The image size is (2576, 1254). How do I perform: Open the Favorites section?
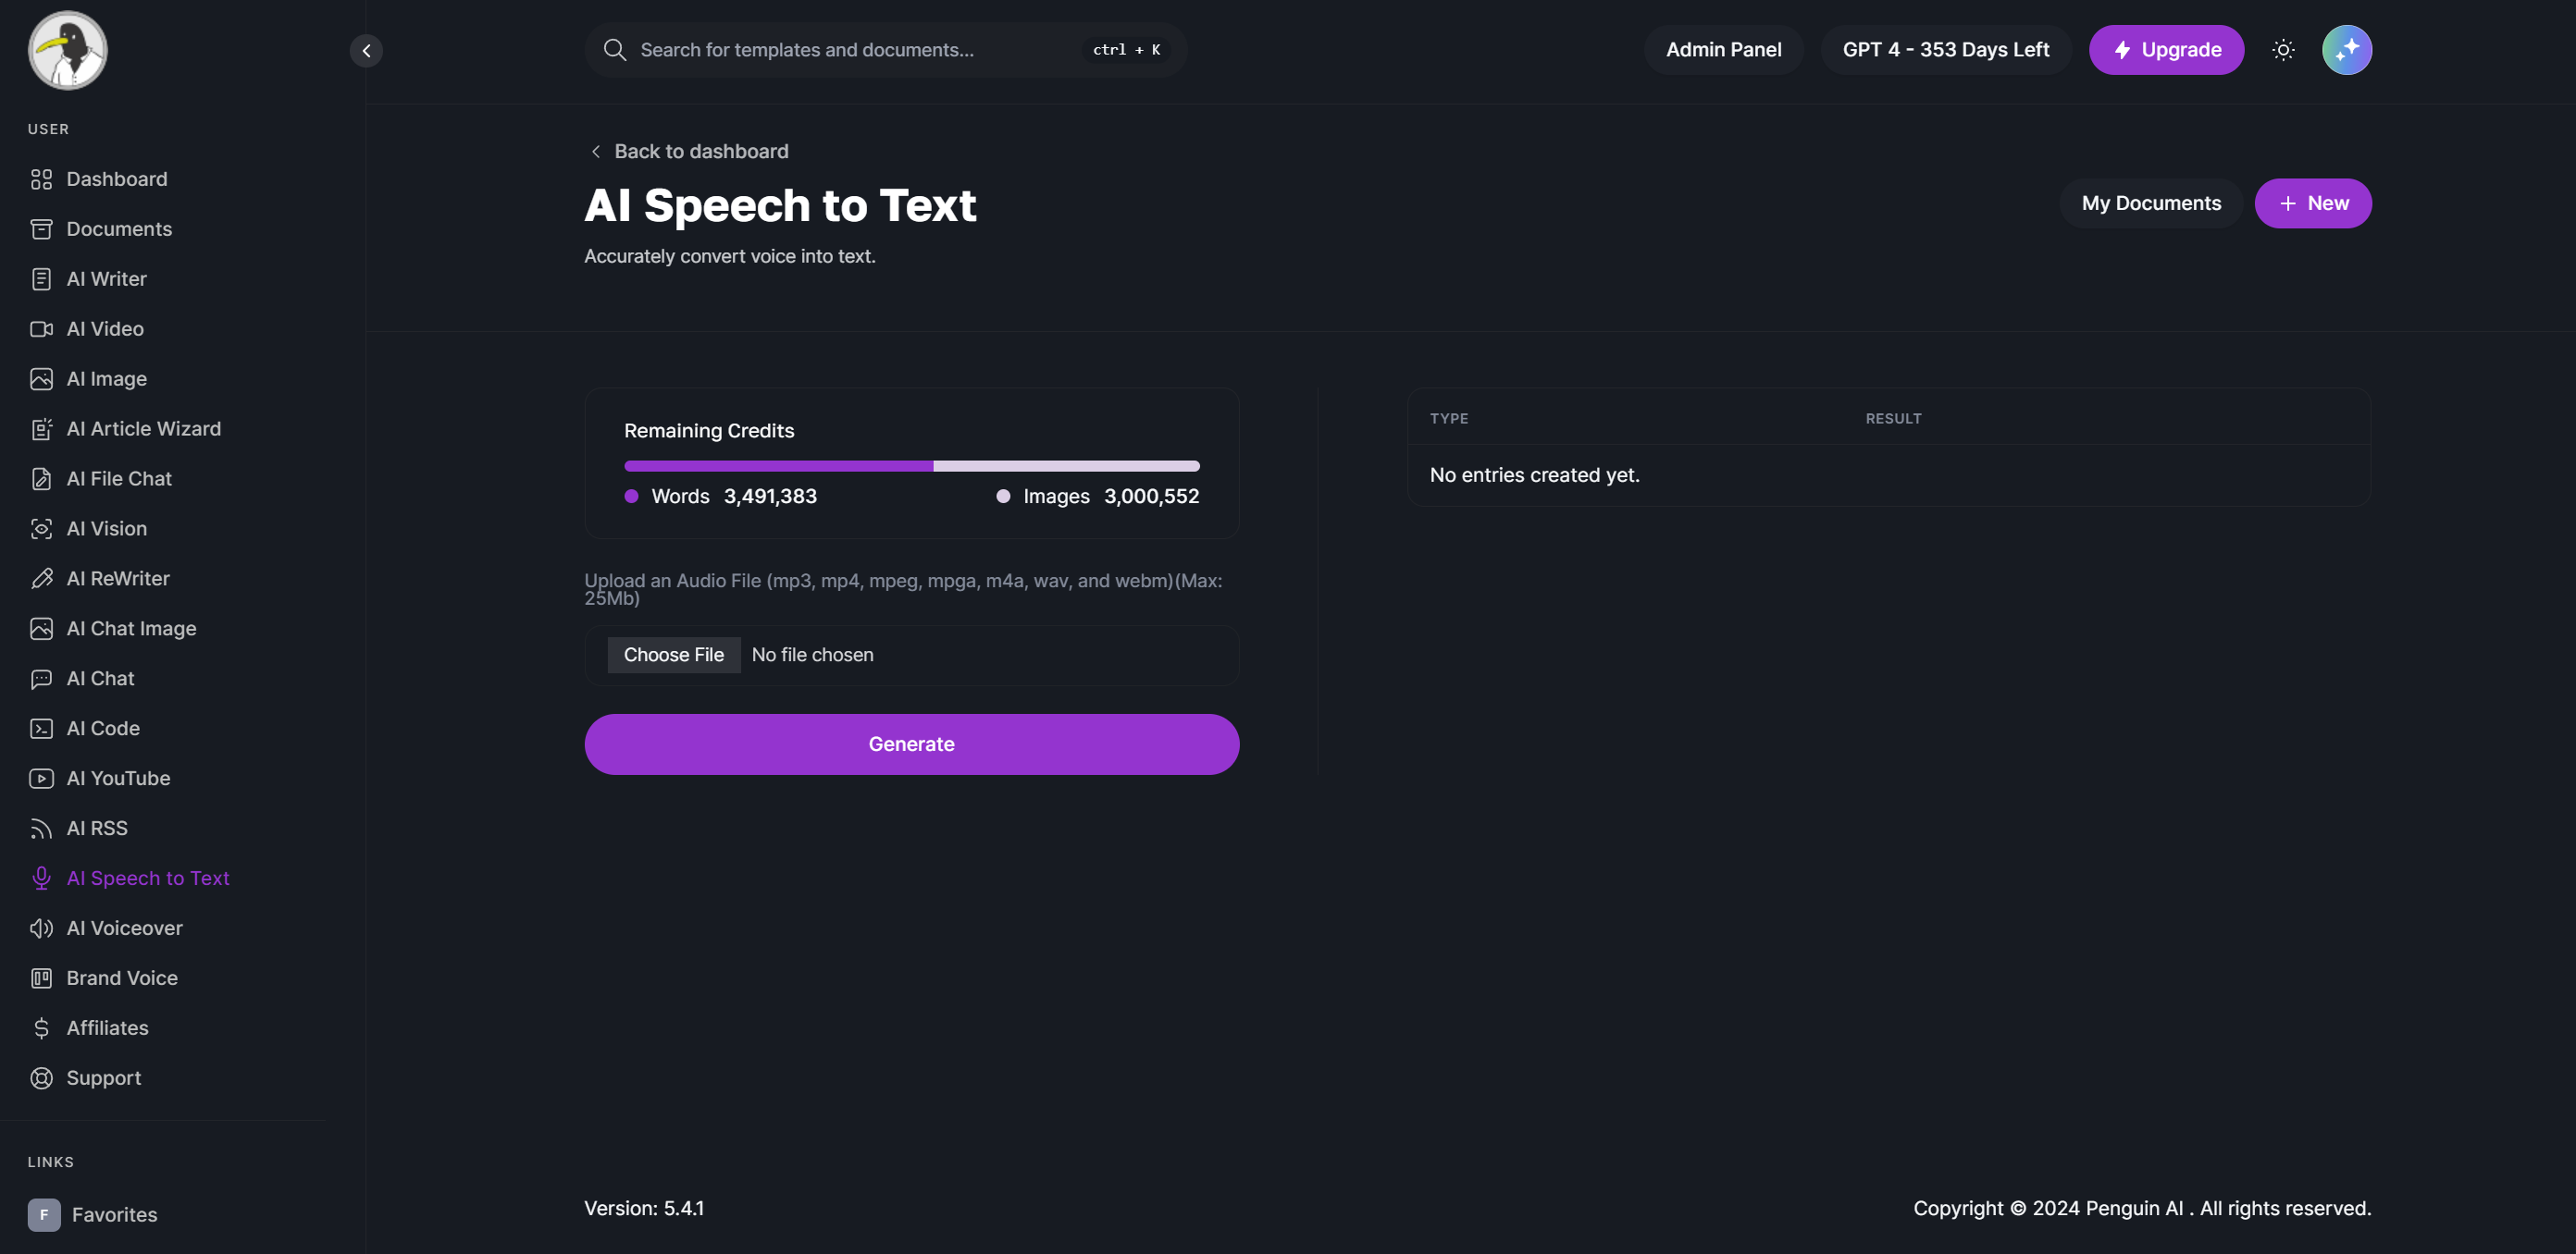[x=113, y=1215]
